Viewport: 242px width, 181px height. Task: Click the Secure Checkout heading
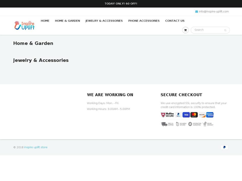point(181,95)
